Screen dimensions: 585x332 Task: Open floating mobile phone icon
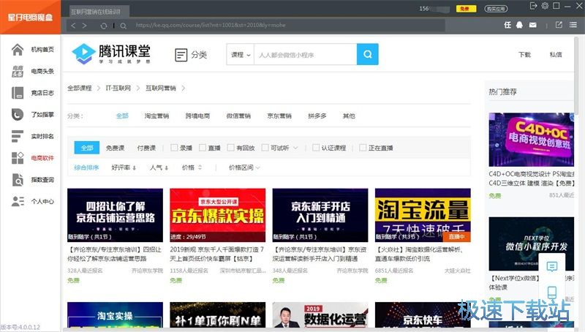(552, 293)
